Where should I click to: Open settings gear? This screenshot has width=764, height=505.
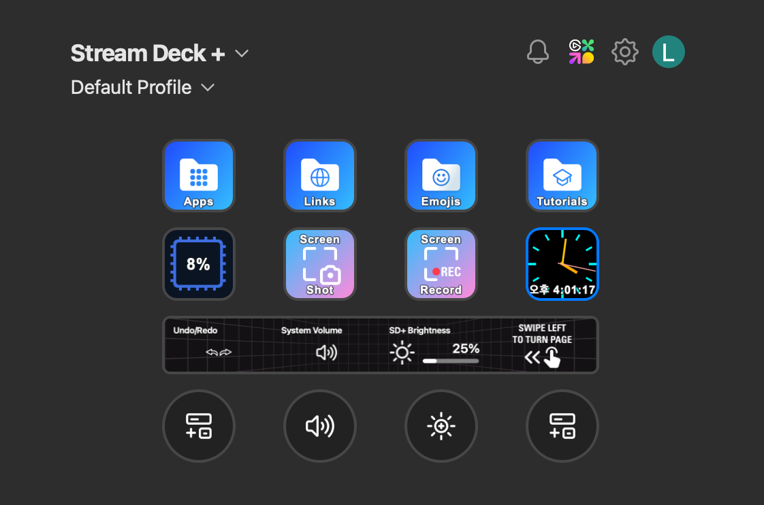624,52
